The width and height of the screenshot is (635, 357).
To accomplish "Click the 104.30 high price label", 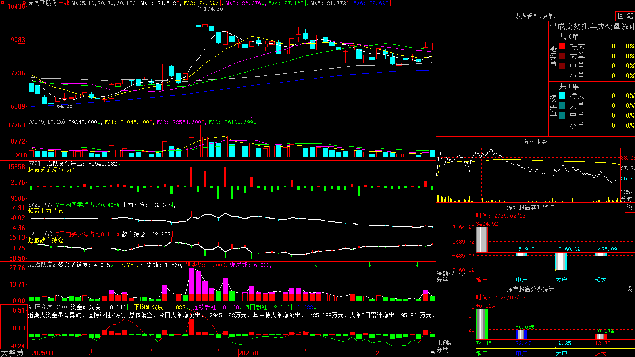I will [214, 9].
